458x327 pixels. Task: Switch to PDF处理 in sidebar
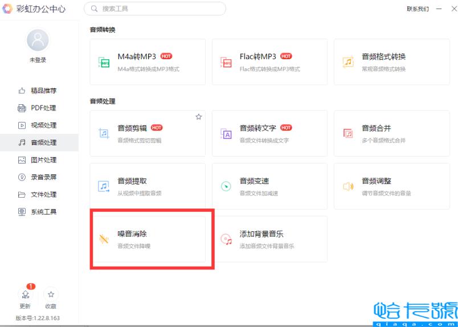point(39,108)
